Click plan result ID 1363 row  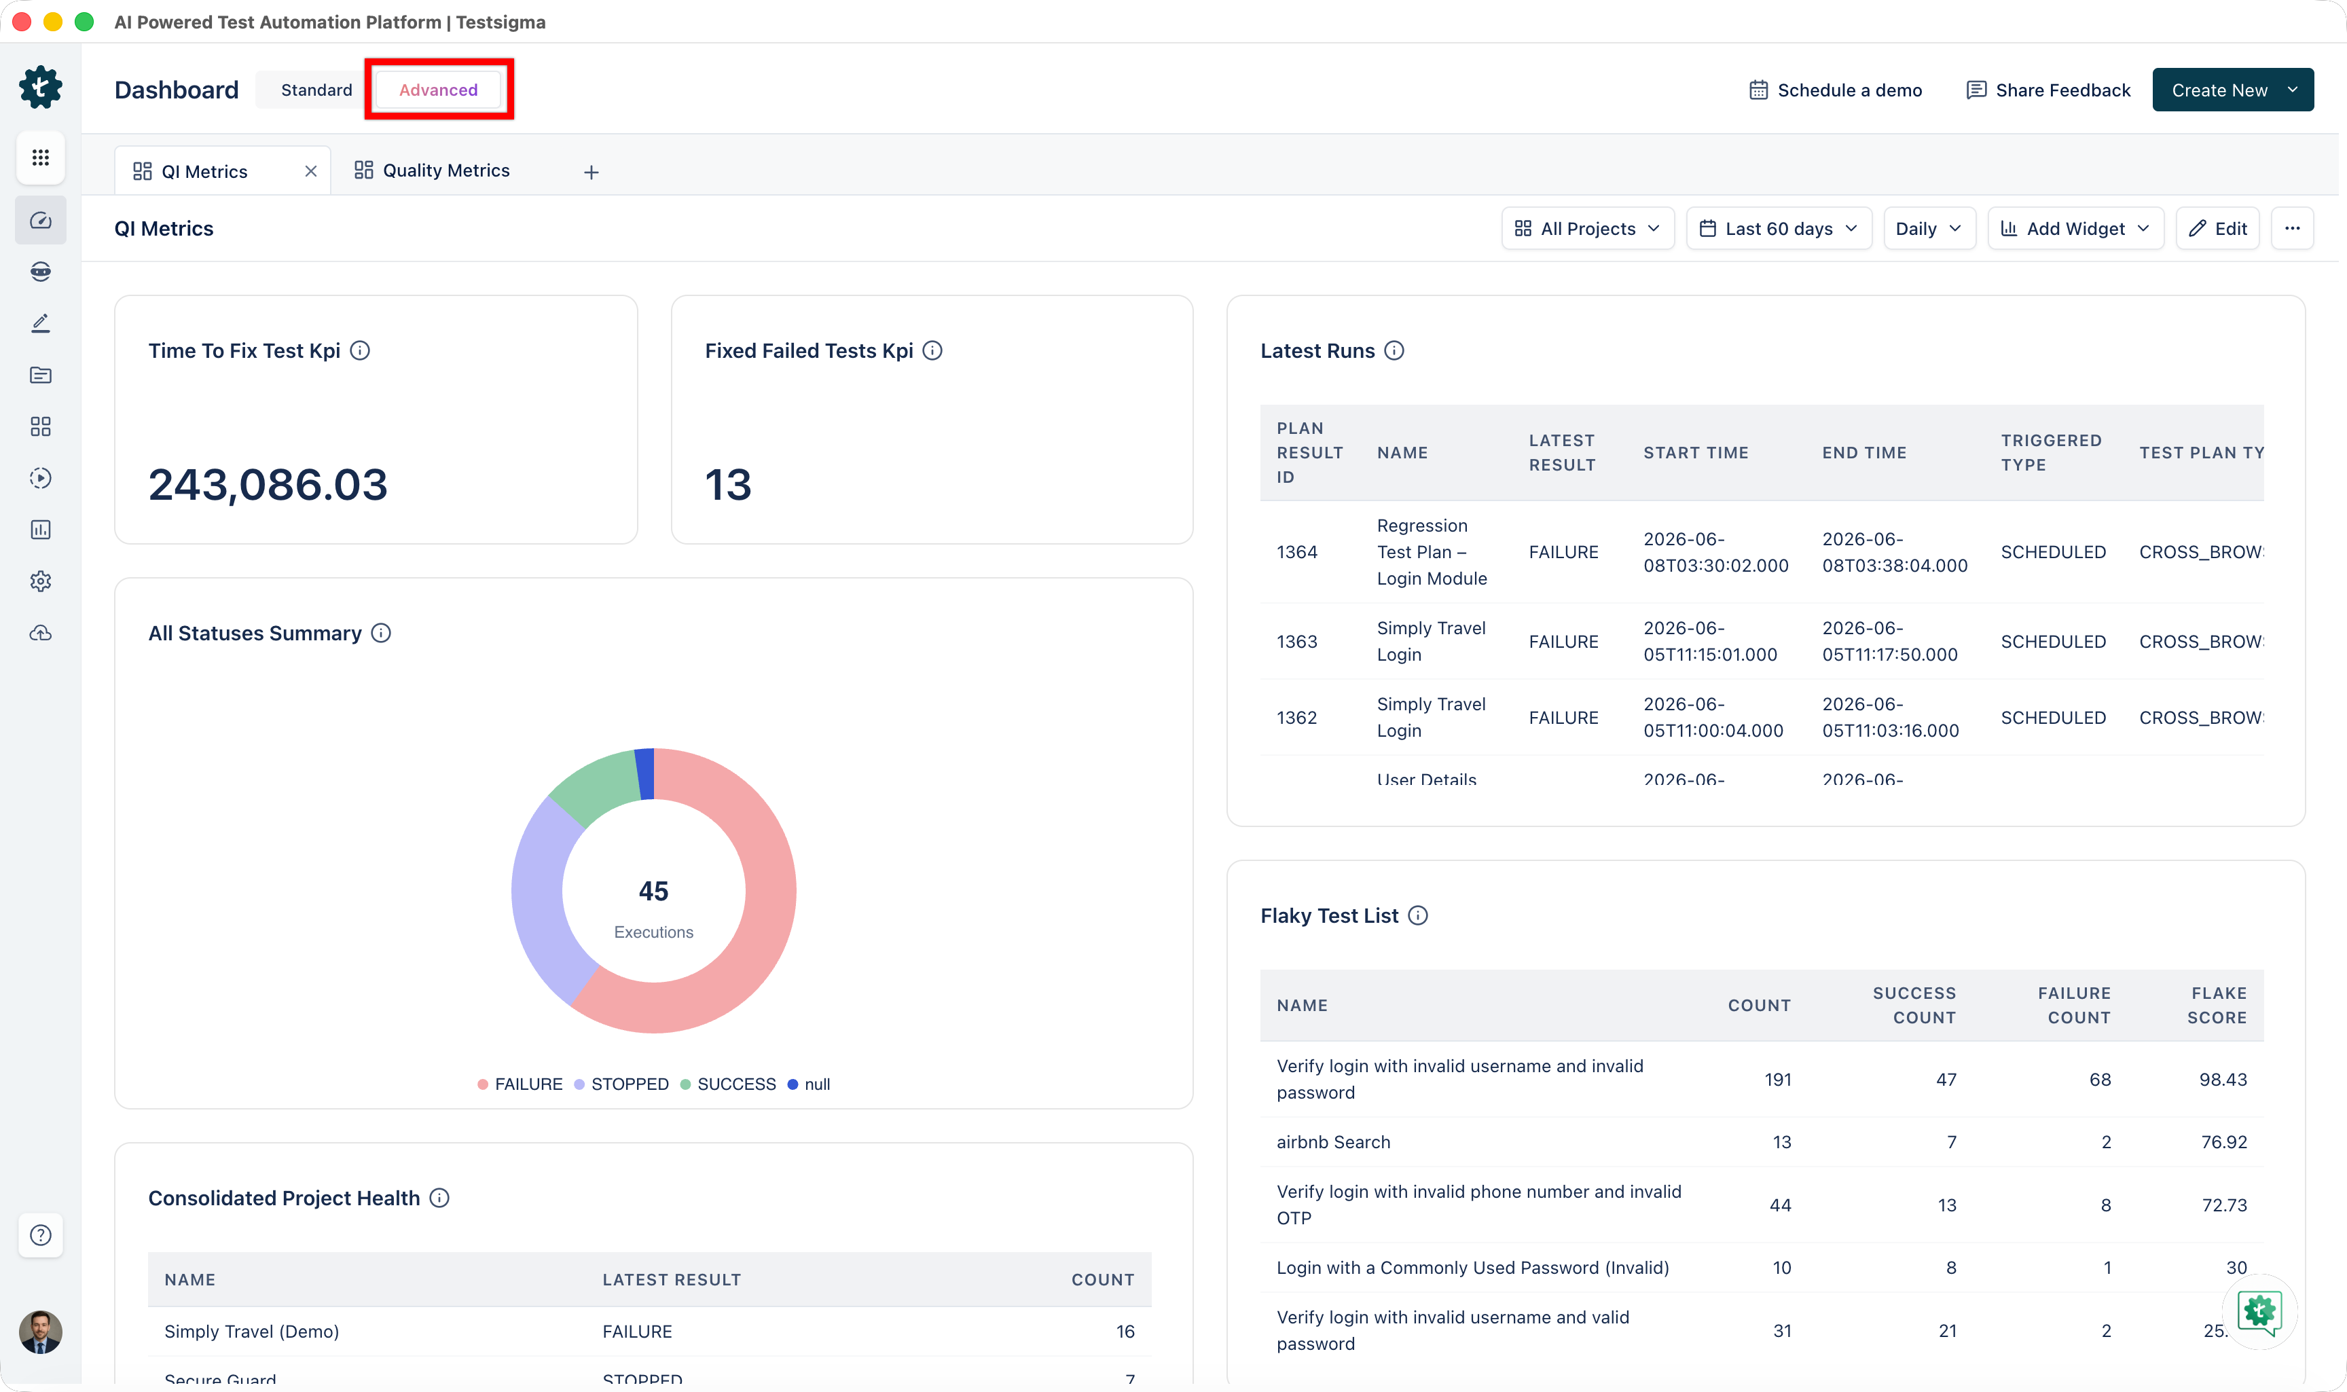coord(1761,642)
